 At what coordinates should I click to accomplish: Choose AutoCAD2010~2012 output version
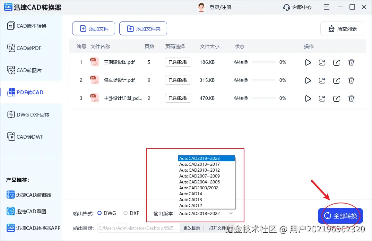coord(206,170)
